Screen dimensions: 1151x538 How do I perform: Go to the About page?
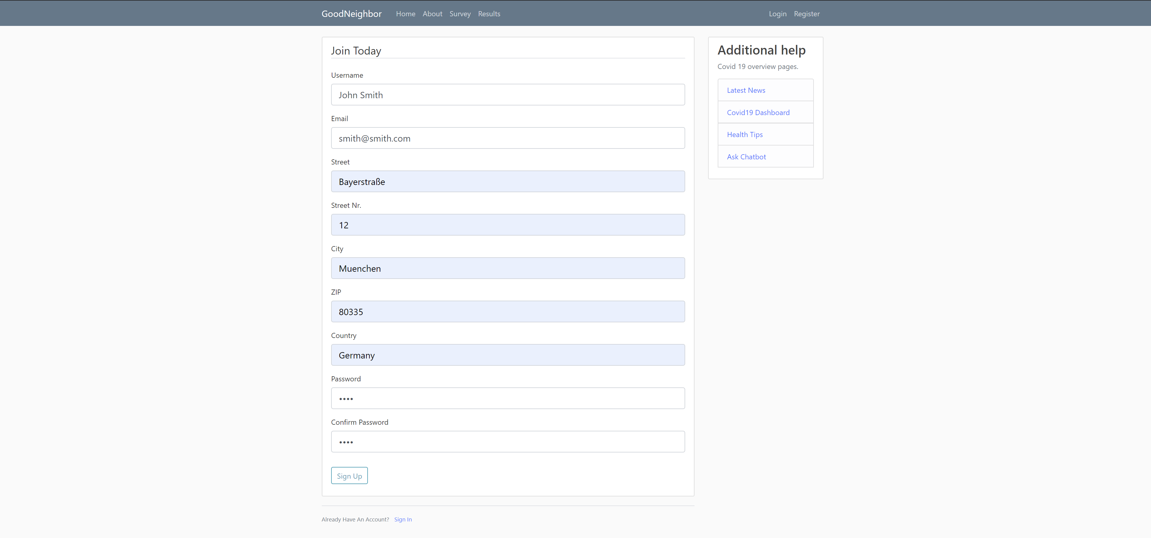(x=432, y=14)
